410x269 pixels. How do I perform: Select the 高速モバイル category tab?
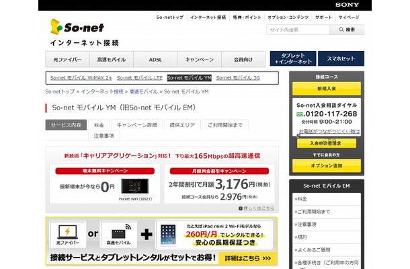click(x=112, y=59)
